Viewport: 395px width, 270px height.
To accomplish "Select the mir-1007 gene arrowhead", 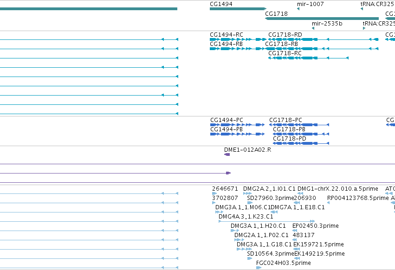I will coord(298,9).
